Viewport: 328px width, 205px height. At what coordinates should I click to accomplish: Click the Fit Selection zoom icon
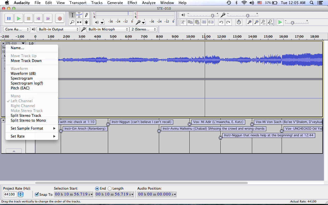pos(263,22)
